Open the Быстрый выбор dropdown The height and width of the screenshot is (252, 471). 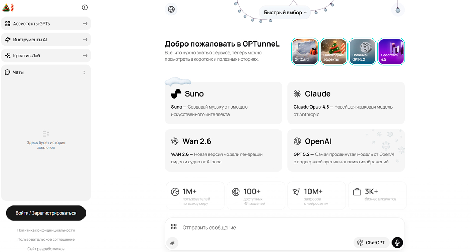click(x=285, y=12)
